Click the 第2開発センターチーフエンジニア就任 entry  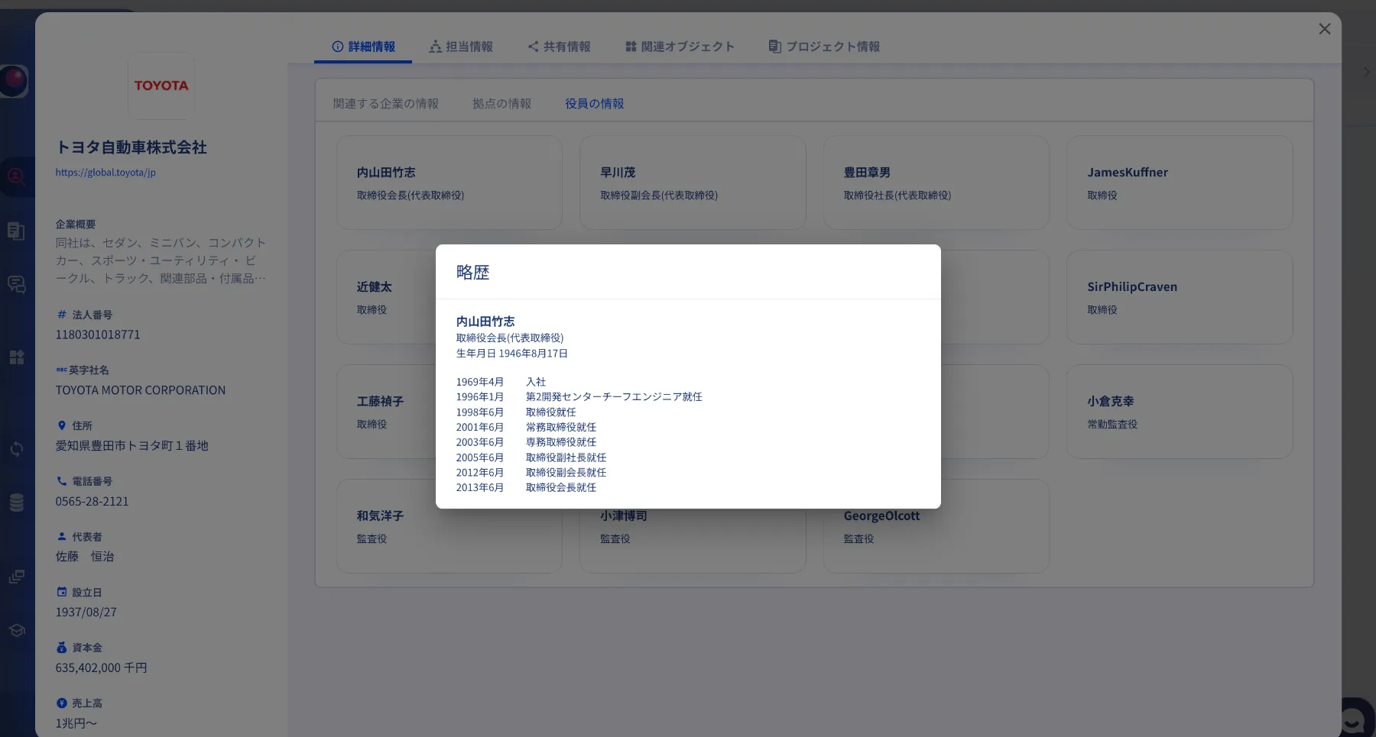(614, 397)
